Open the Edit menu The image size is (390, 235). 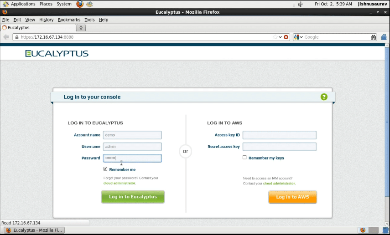pos(17,20)
